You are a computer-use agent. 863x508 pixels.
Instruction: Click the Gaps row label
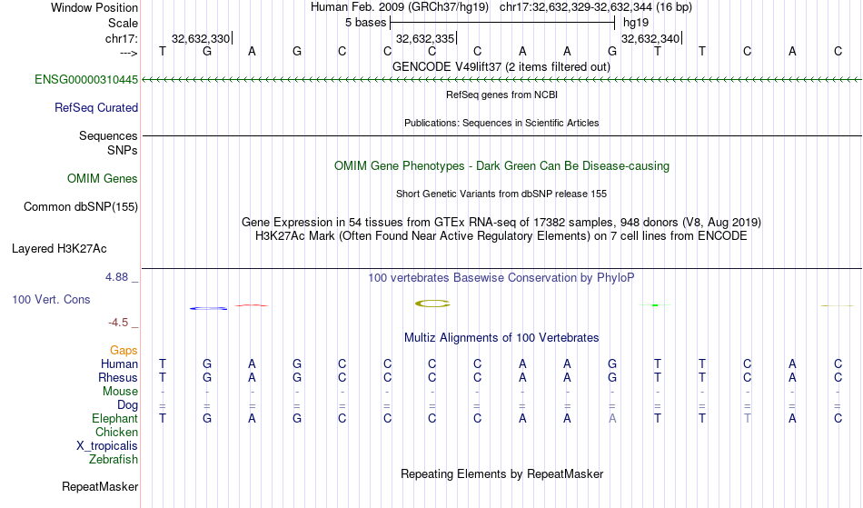point(124,351)
